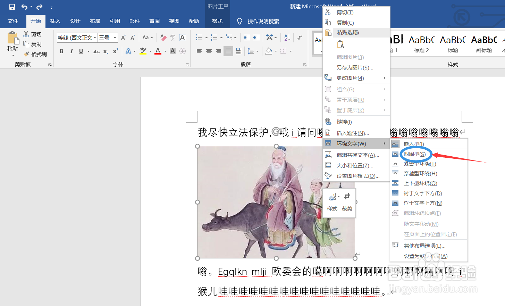Screen dimensions: 505x306
Task: Click the character shading A icon
Action: (x=172, y=51)
